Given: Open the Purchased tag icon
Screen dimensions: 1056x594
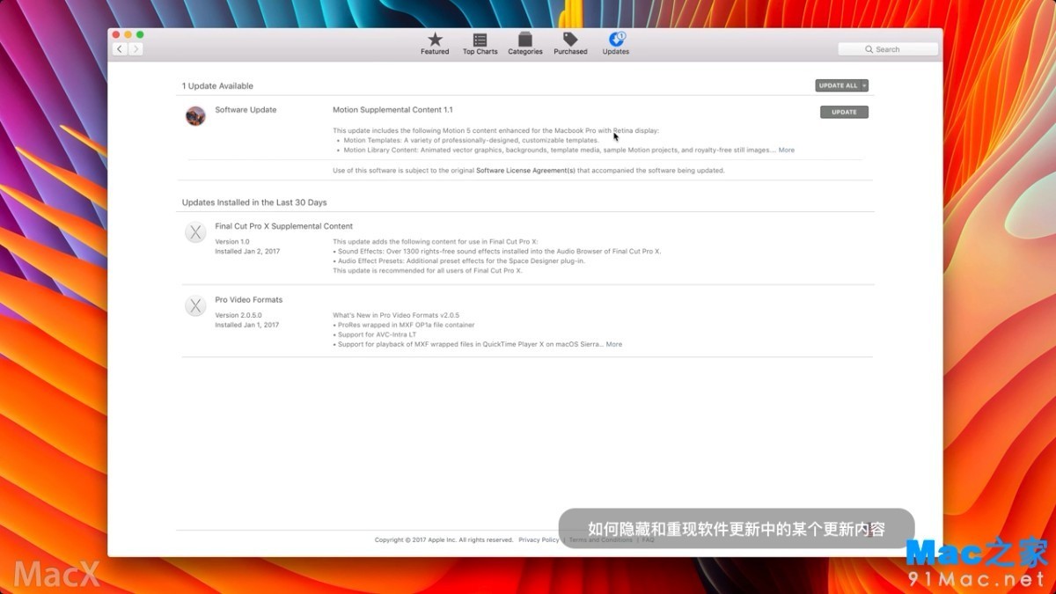Looking at the screenshot, I should [x=570, y=40].
